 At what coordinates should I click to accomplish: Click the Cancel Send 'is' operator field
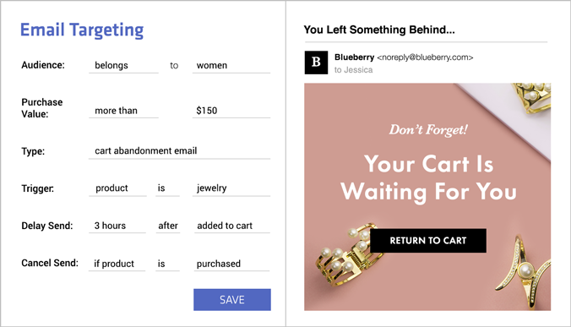167,264
